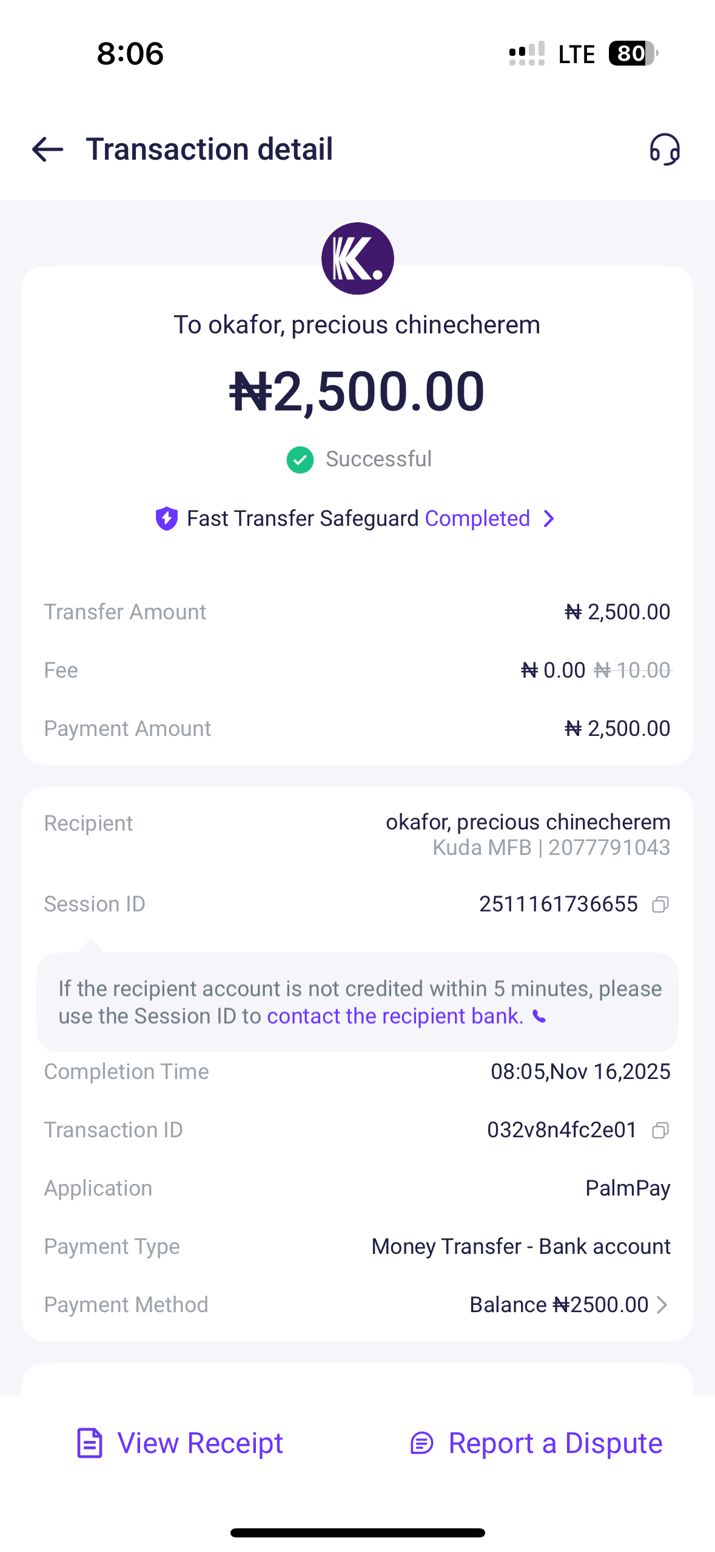The width and height of the screenshot is (715, 1552).
Task: Tap the Transaction ID value 032v8n4fc2e01
Action: (562, 1130)
